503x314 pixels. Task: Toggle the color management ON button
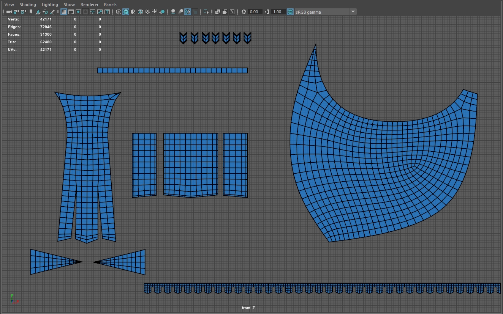[290, 12]
